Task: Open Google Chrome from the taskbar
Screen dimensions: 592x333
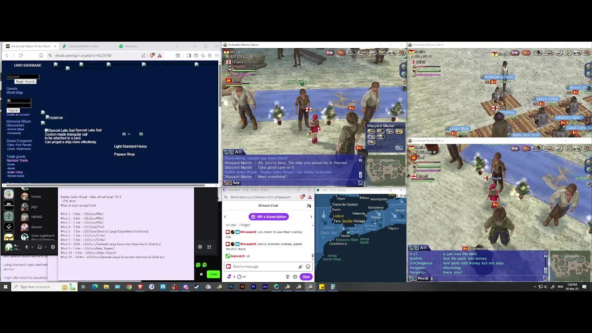Action: (129, 287)
